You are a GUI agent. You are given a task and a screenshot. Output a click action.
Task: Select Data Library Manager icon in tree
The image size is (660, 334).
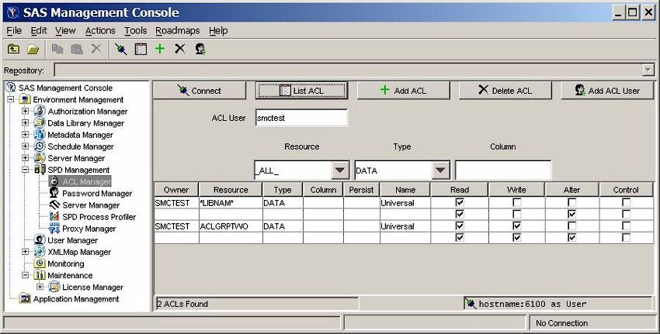tap(40, 123)
